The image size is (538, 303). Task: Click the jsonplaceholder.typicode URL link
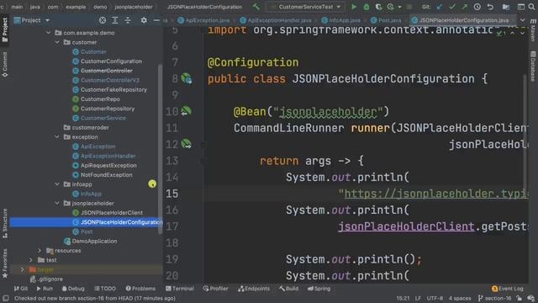(x=435, y=194)
